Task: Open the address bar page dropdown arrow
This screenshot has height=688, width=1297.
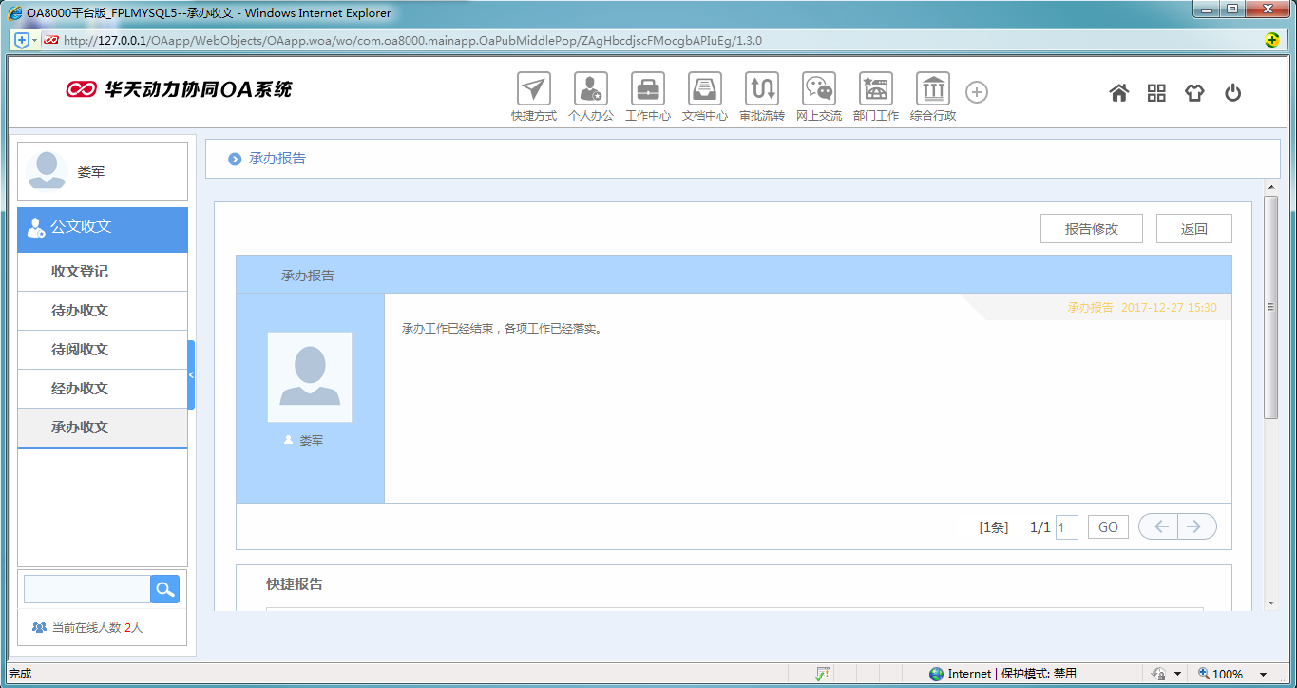Action: pyautogui.click(x=34, y=40)
